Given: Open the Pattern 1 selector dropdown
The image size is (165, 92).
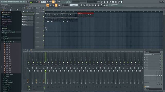Looking at the screenshot, I should [74, 5].
